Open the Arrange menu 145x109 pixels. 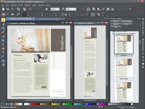click(14, 5)
